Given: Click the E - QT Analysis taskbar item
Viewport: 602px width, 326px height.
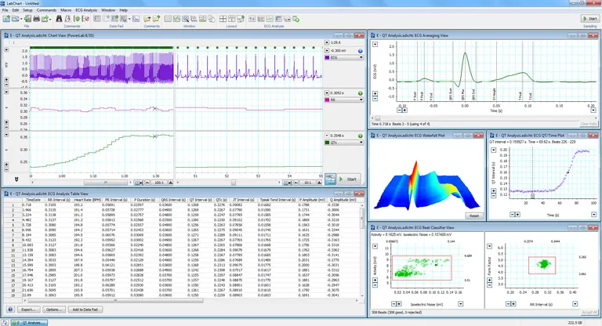Looking at the screenshot, I should (x=29, y=323).
